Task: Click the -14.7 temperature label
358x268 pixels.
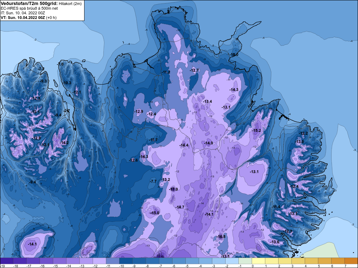Action: (180, 207)
